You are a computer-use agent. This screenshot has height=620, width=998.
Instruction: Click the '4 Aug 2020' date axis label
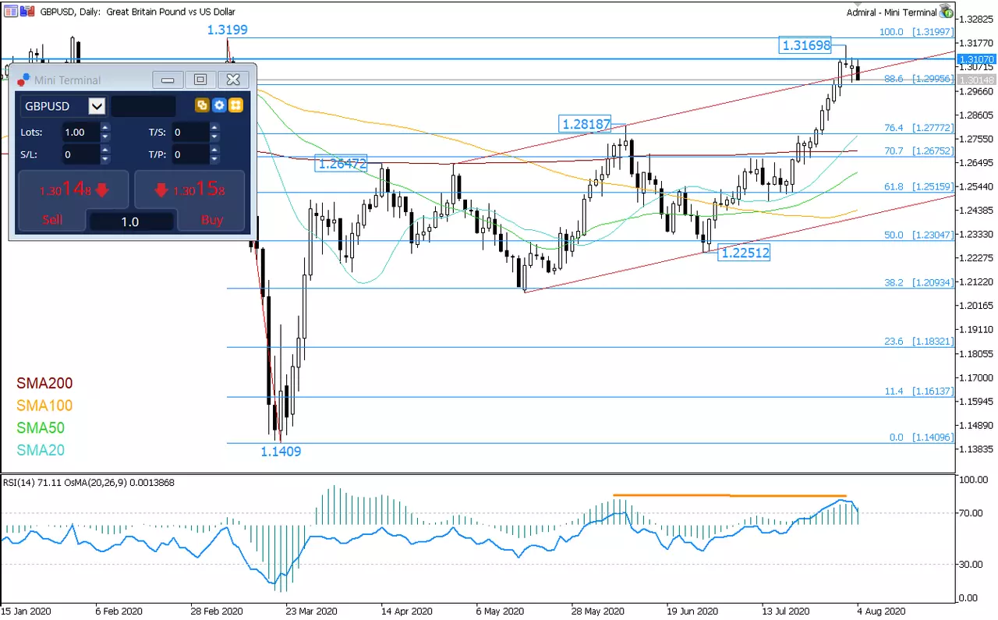click(883, 611)
